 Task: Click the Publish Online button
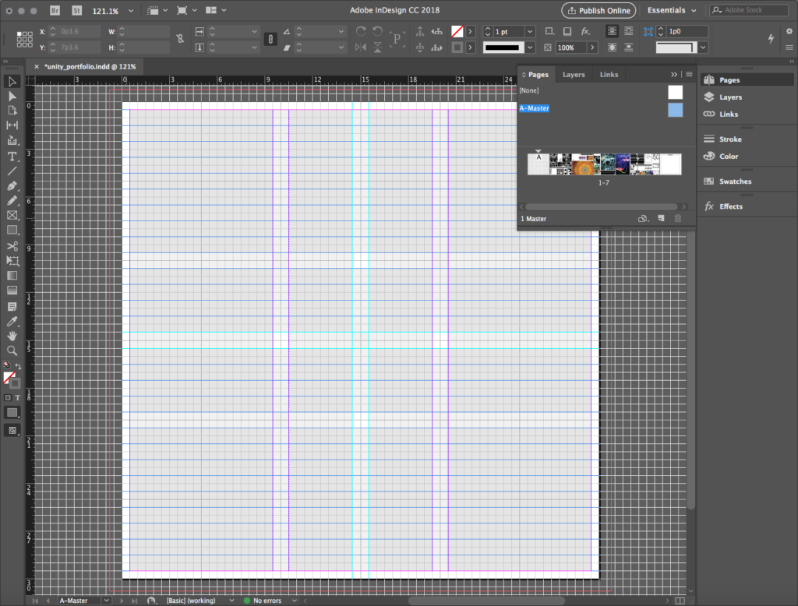[x=598, y=11]
